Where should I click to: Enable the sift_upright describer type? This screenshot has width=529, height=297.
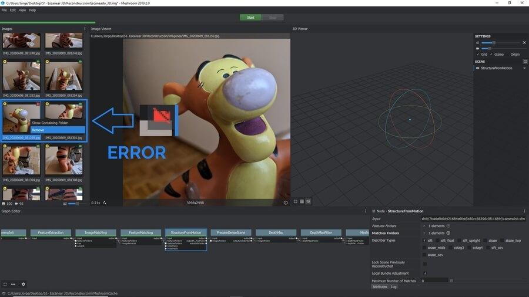[459, 241]
